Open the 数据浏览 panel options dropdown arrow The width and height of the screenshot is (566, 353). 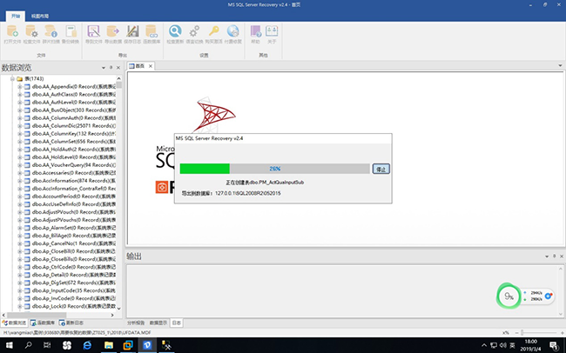pos(104,68)
